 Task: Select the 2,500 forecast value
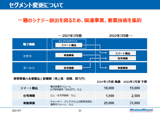coord(136,96)
